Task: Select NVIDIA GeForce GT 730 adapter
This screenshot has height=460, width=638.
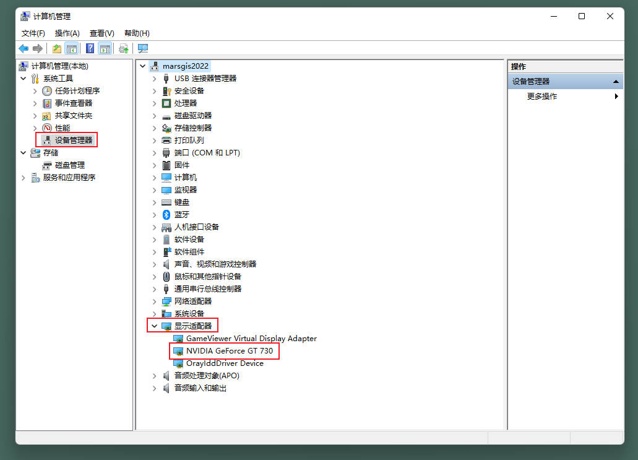Action: tap(229, 350)
